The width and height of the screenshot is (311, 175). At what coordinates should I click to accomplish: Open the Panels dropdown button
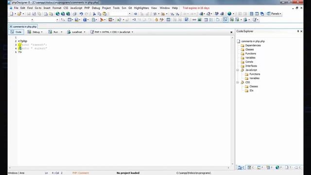click(274, 14)
